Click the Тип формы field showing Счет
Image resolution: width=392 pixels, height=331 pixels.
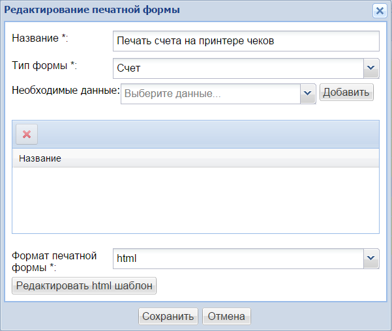(237, 68)
